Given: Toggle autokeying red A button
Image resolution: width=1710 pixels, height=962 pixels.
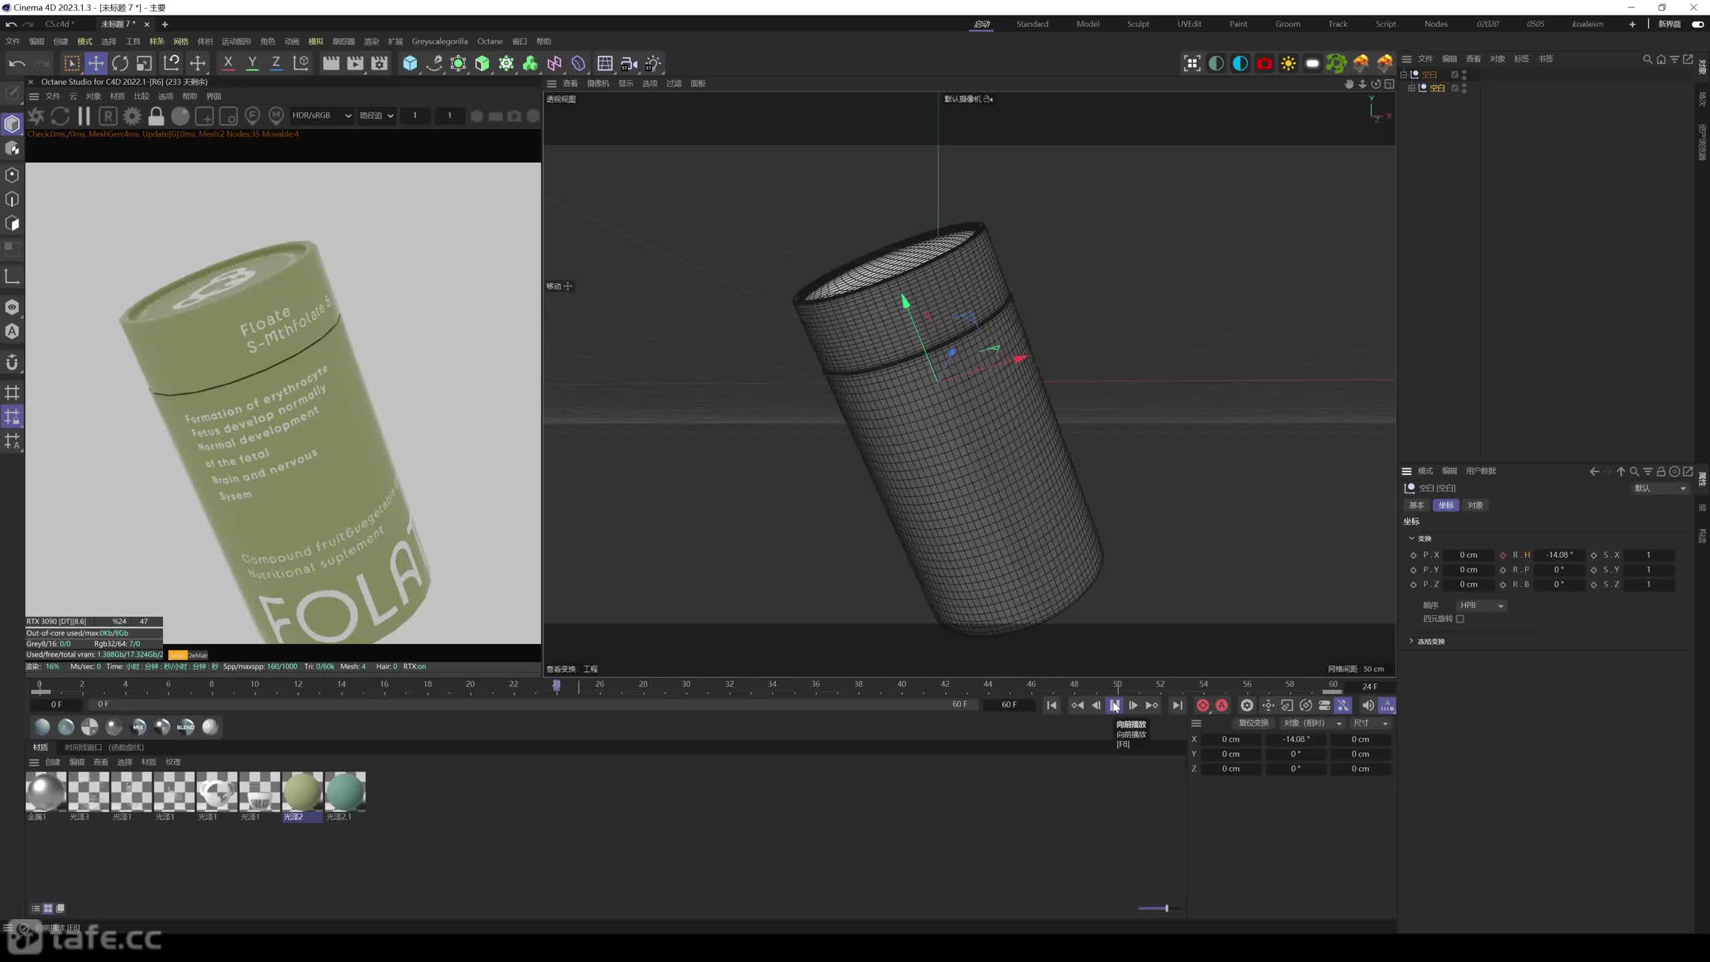Looking at the screenshot, I should (x=1222, y=705).
